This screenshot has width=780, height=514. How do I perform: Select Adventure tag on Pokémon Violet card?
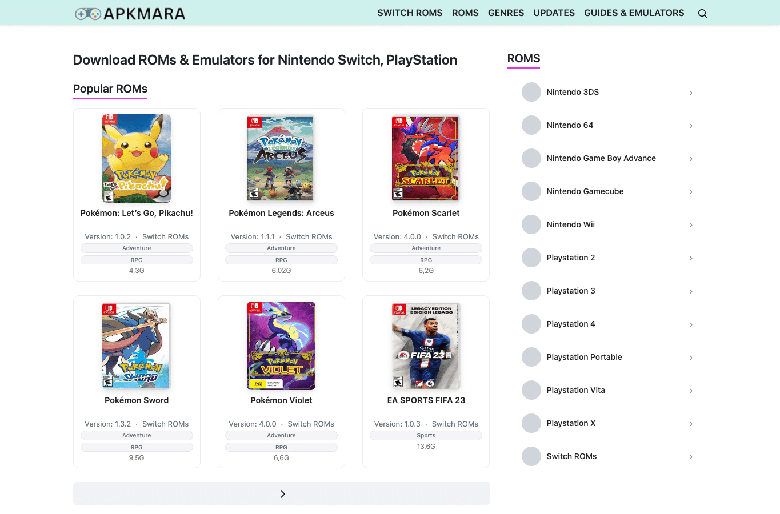(x=281, y=436)
